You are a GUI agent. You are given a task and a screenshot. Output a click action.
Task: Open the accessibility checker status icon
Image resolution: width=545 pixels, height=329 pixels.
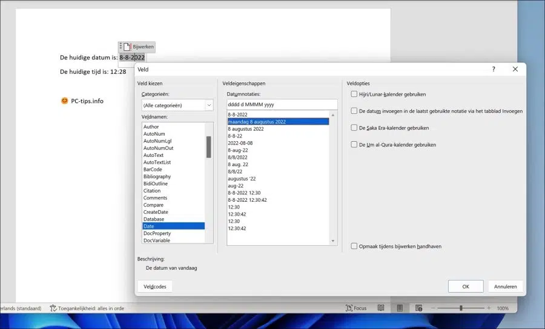pos(53,308)
